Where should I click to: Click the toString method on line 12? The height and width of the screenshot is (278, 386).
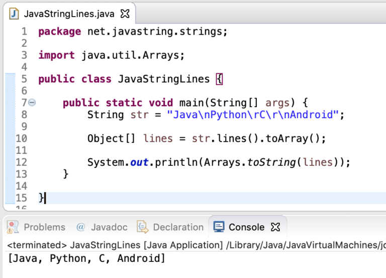point(271,162)
